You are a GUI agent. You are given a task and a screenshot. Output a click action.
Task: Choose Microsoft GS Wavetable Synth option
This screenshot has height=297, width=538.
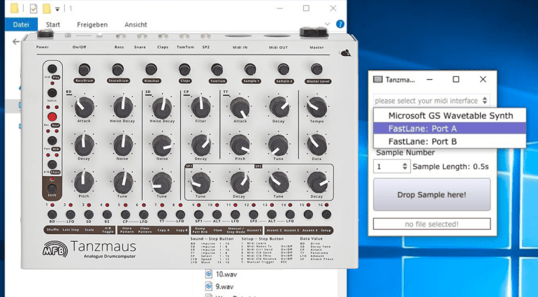click(449, 115)
